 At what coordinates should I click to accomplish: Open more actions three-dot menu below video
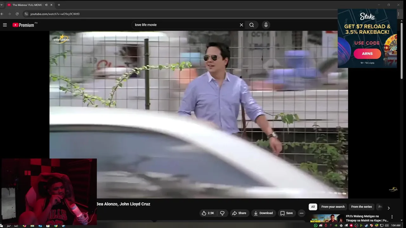(x=301, y=213)
